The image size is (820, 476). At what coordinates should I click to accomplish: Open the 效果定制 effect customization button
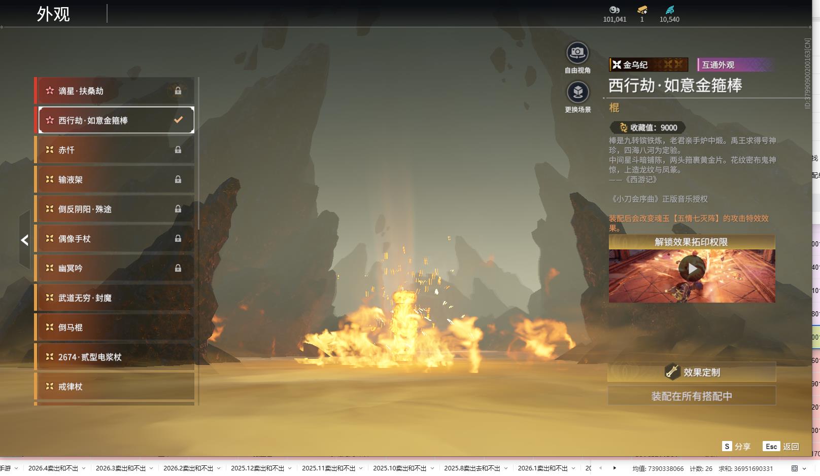(692, 372)
